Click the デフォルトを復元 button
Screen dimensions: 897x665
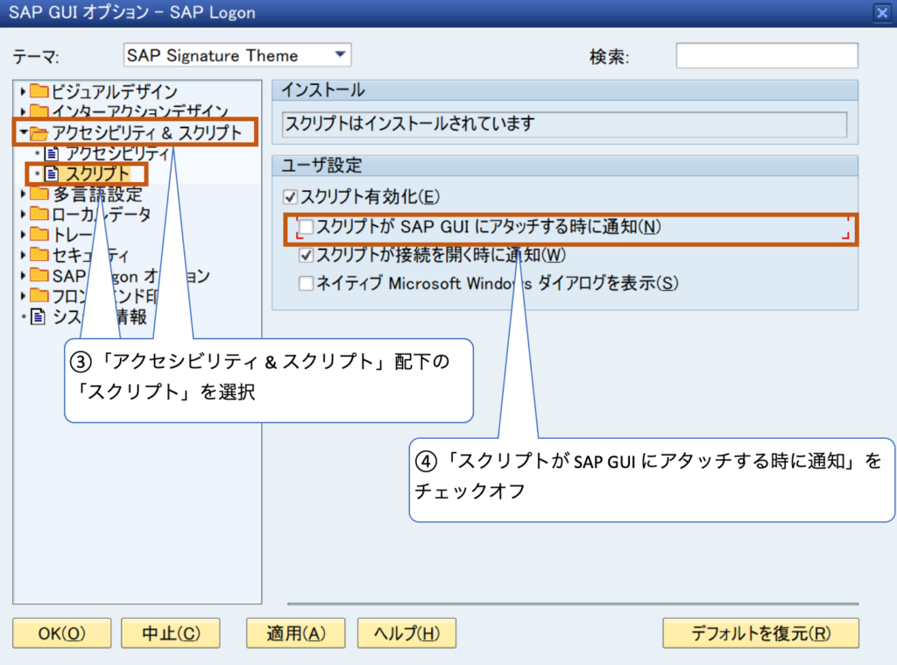click(x=759, y=633)
